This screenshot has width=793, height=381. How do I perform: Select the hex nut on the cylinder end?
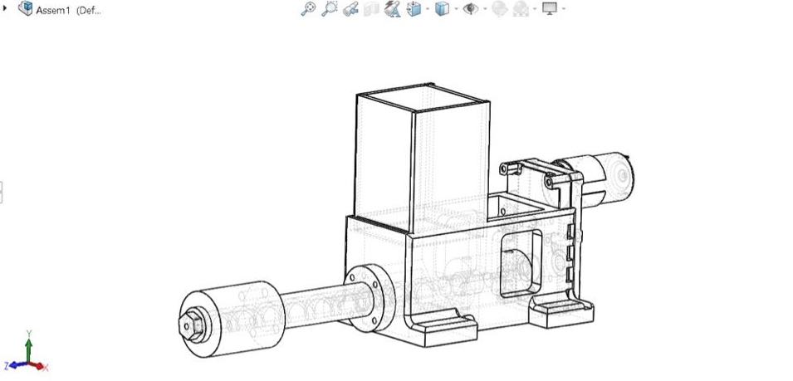192,325
